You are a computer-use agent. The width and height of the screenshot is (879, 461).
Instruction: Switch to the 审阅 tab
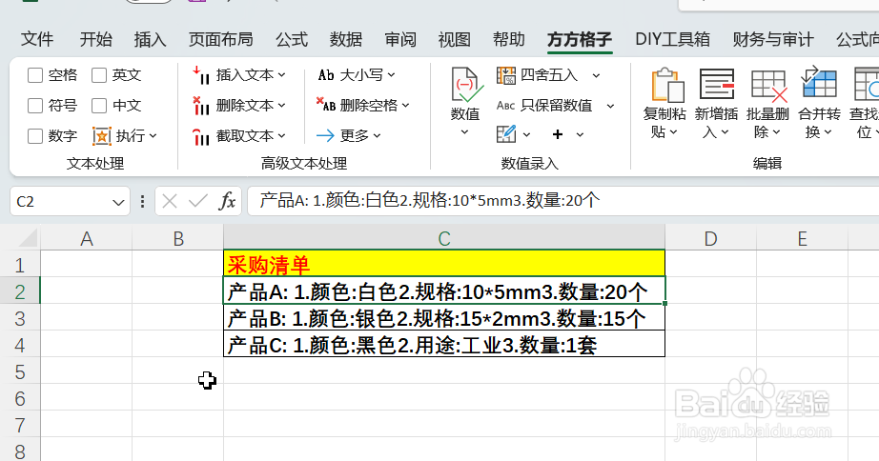[x=400, y=39]
